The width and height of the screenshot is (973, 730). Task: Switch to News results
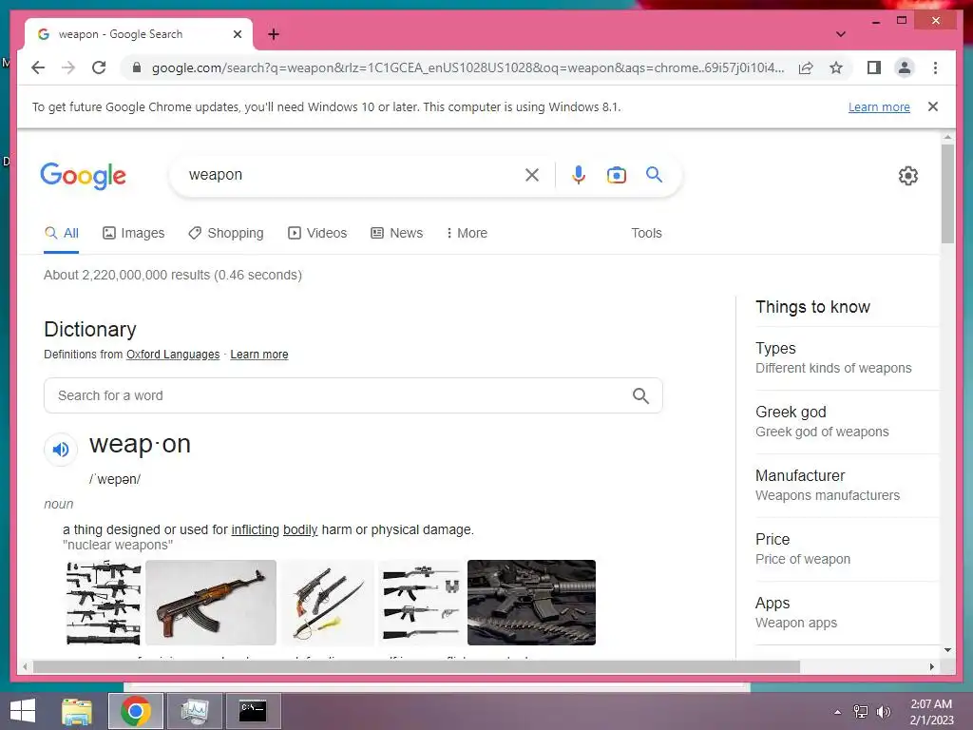396,234
